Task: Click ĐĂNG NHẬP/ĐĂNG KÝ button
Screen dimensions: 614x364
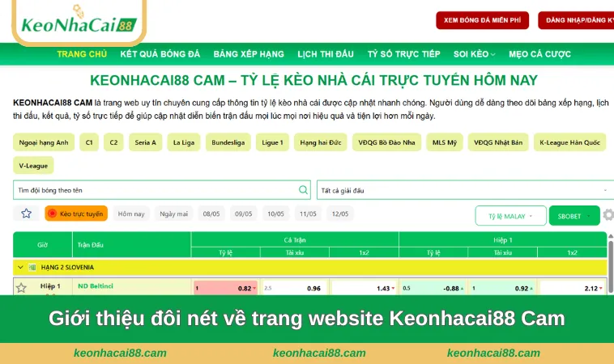Action: click(576, 20)
